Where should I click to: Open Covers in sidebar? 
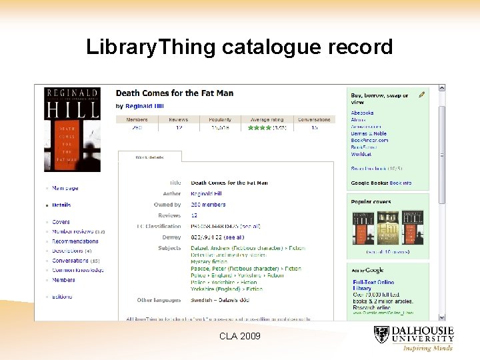click(x=61, y=221)
